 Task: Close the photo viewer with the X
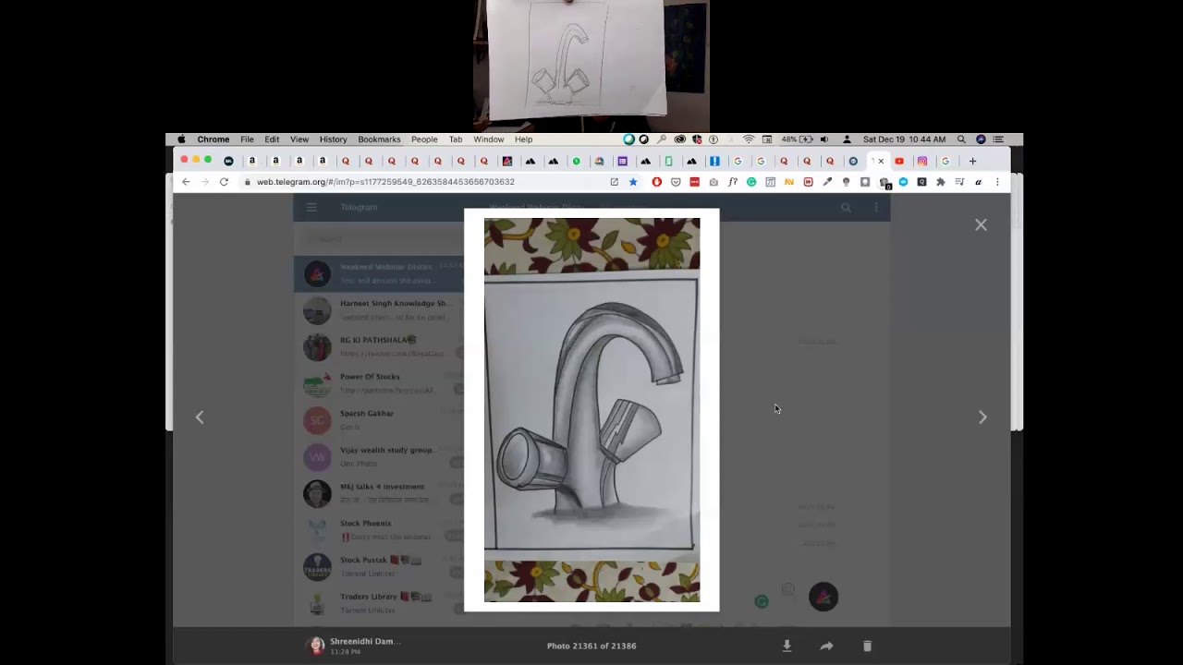pos(981,224)
